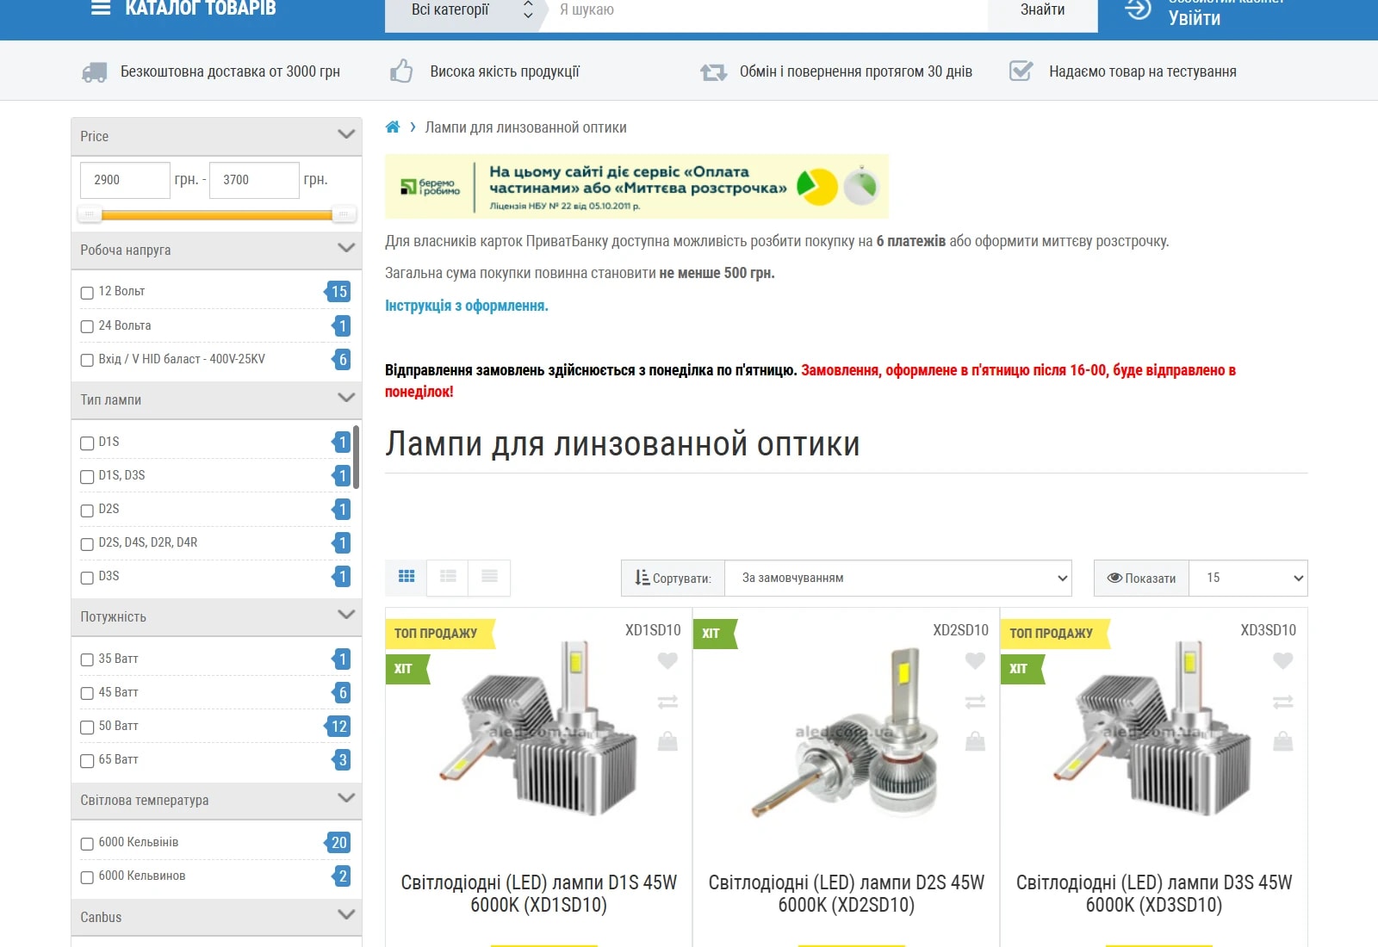The width and height of the screenshot is (1378, 947).
Task: Click the login arrow icon
Action: tap(1138, 9)
